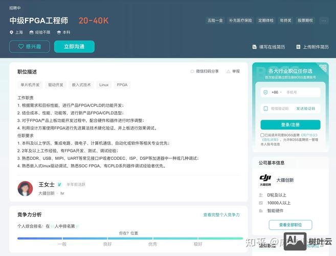Click the 手机号 phone number field
The image size is (336, 256).
click(x=302, y=92)
